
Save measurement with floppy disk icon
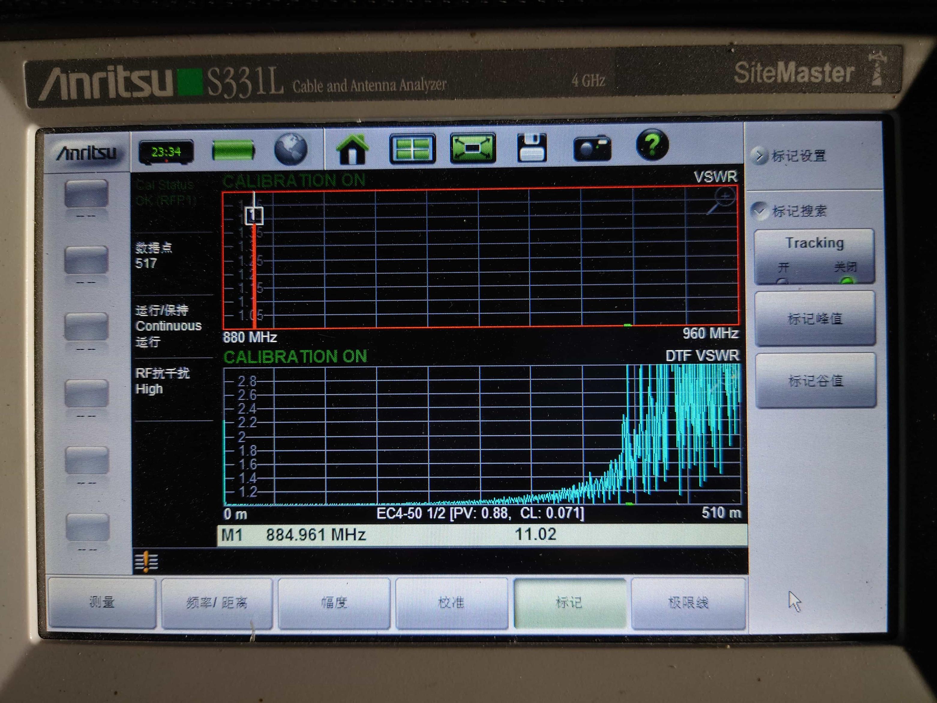coord(532,148)
